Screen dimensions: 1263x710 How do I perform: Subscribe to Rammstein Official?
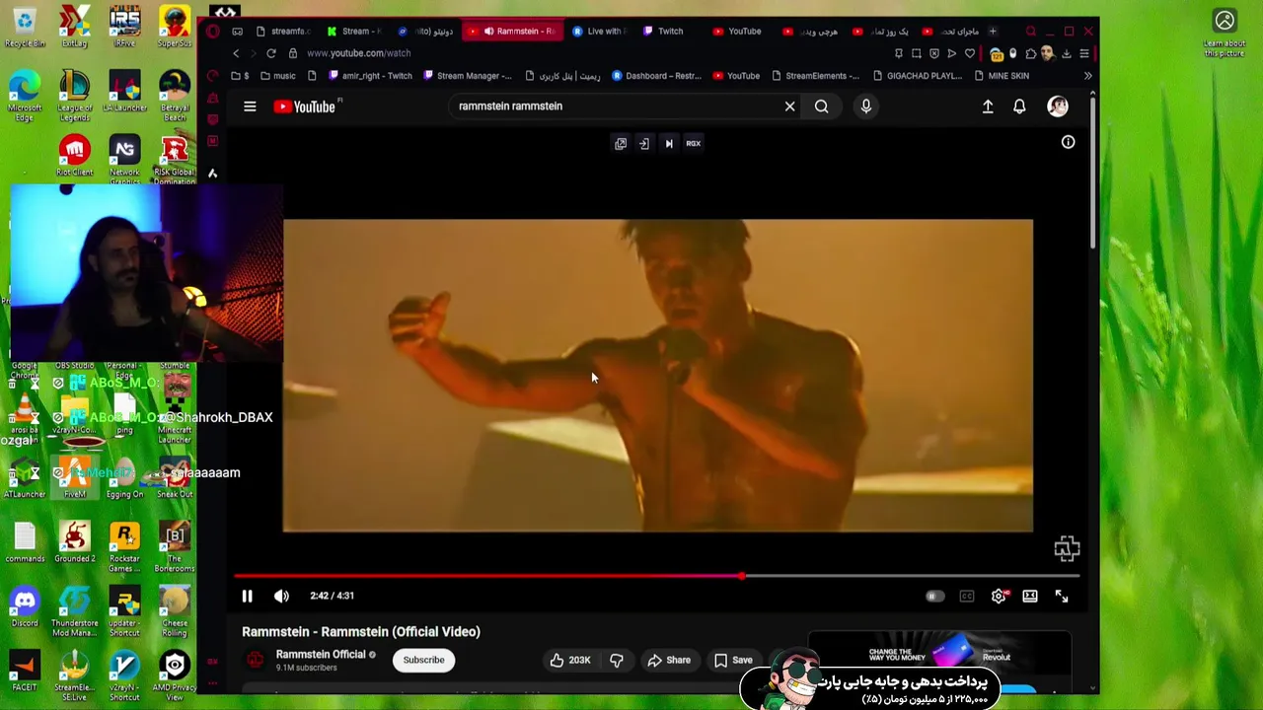click(423, 660)
